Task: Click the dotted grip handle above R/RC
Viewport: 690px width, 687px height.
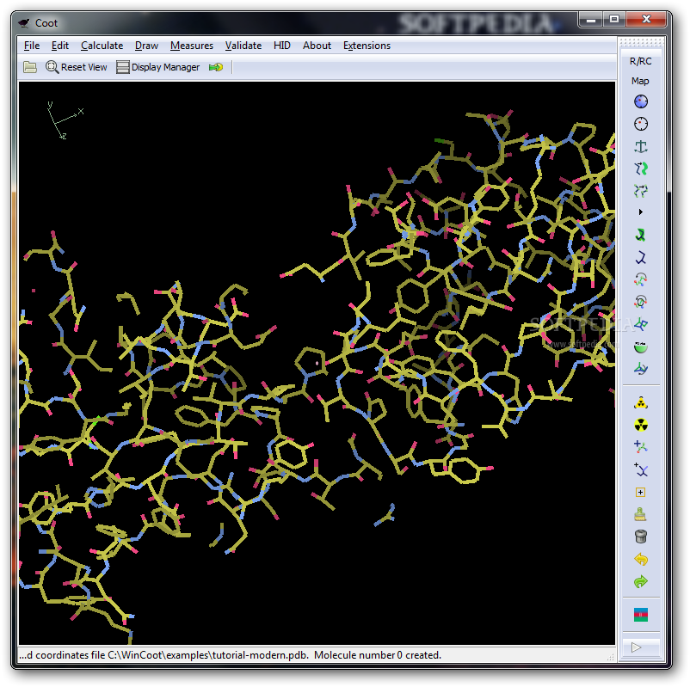Action: tap(641, 42)
